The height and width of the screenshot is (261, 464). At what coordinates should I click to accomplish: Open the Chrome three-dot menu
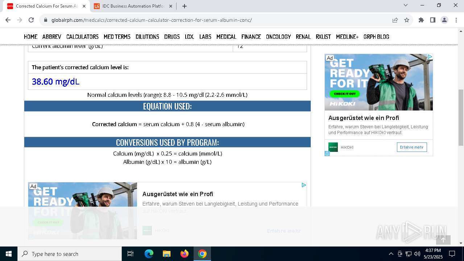(x=456, y=20)
